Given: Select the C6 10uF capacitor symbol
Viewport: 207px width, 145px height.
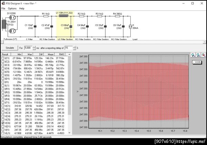Looking at the screenshot, I should click(123, 26).
